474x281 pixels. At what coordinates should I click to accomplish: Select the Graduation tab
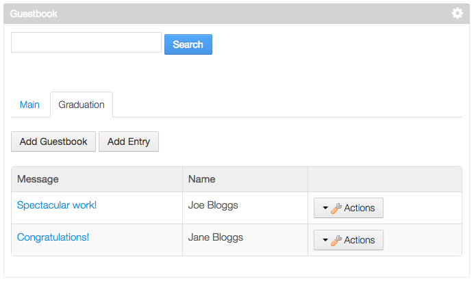(82, 105)
